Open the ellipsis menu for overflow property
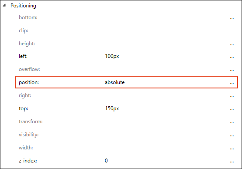 tap(232, 71)
